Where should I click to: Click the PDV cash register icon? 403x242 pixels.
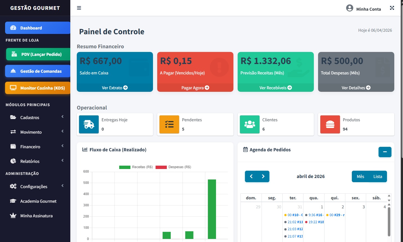(14, 54)
